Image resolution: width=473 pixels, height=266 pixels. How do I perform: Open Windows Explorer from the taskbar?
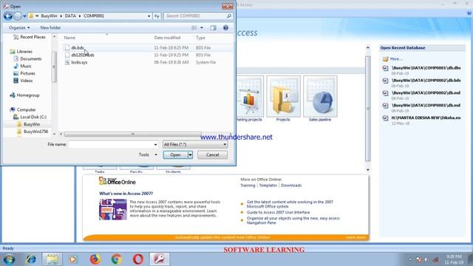pyautogui.click(x=52, y=259)
